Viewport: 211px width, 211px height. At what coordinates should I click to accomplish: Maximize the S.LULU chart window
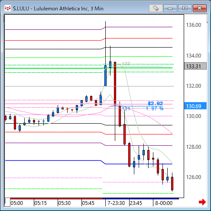pos(185,8)
